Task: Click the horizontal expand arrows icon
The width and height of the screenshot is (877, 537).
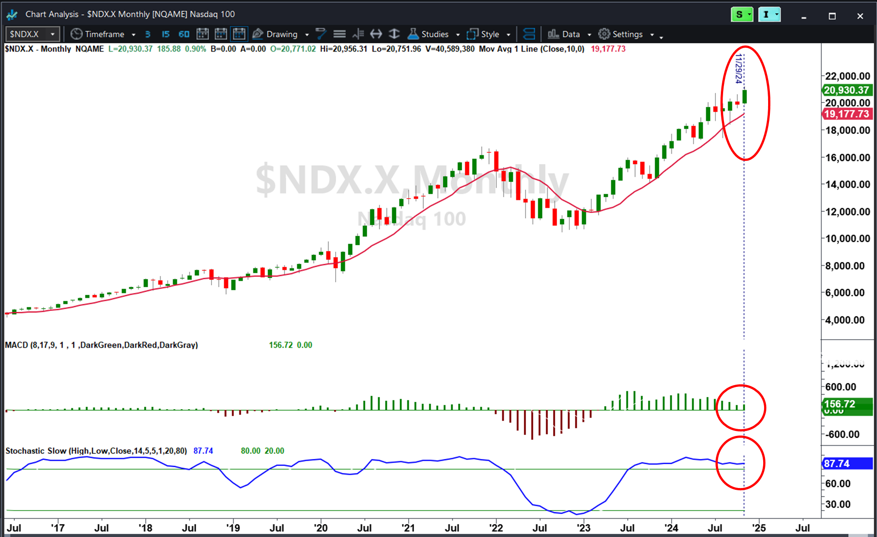Action: tap(376, 34)
